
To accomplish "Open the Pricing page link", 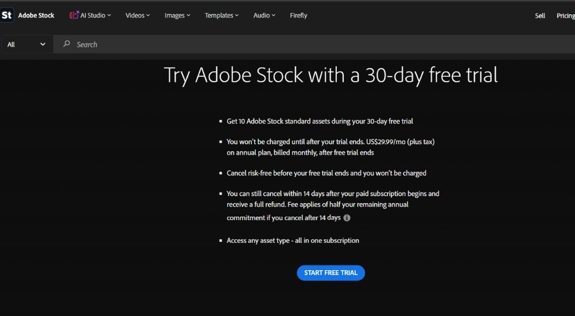I will pos(565,16).
